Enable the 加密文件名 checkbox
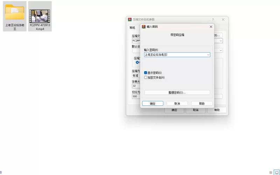The image size is (280, 175). 146,78
